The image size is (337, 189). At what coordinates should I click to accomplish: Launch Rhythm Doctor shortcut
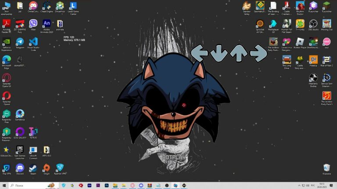[300, 8]
